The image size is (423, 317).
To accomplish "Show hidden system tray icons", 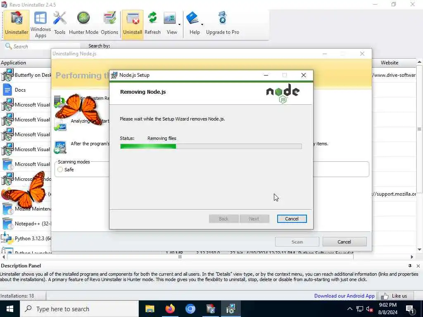I will pos(349,309).
